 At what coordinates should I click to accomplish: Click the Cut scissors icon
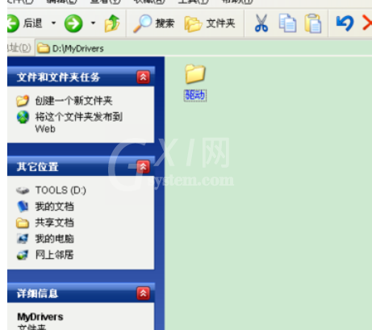[261, 23]
